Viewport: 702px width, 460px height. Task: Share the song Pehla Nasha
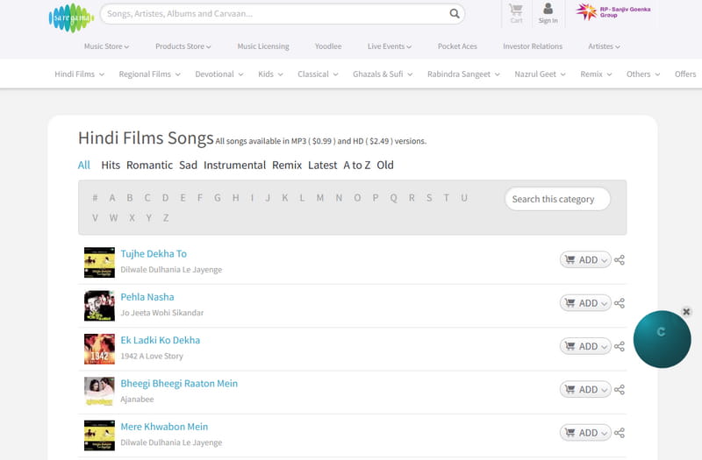click(x=620, y=303)
